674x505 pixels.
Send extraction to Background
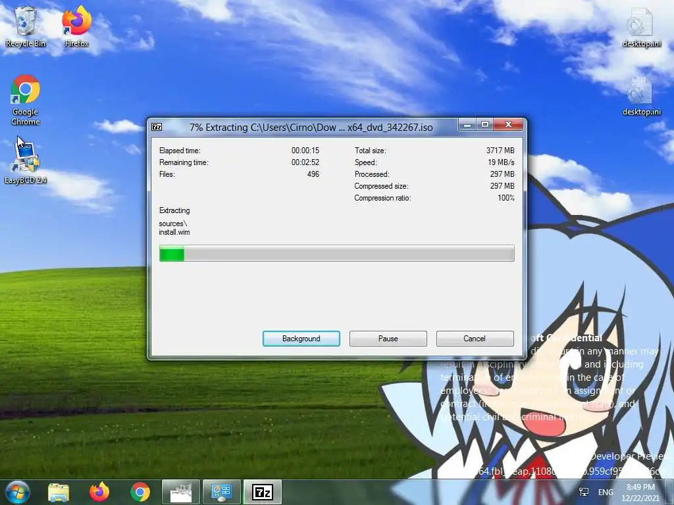301,339
